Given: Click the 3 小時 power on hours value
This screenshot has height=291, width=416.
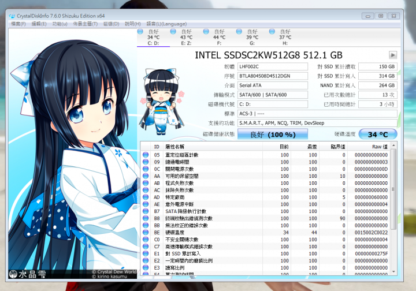Looking at the screenshot, I should [377, 104].
